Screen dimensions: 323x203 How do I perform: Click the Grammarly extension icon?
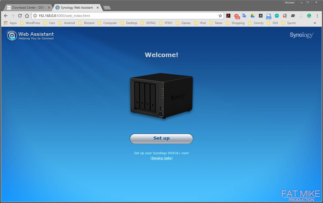tap(309, 16)
